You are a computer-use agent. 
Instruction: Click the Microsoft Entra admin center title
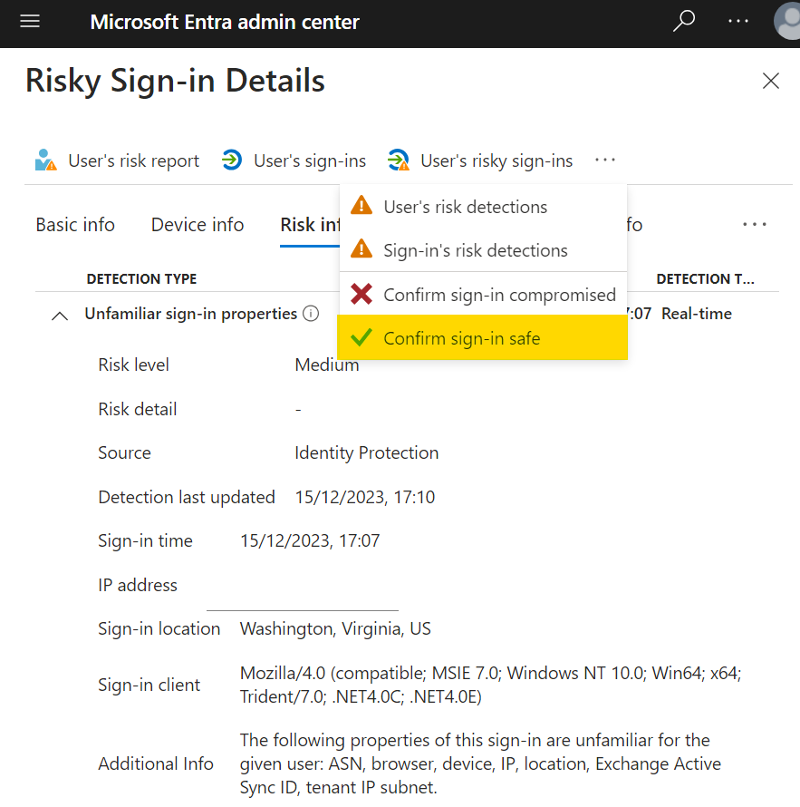225,22
